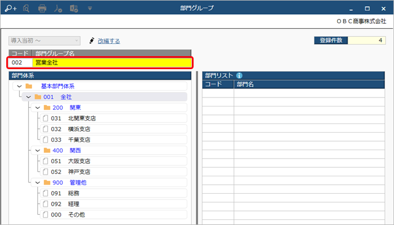
Task: Maximize the 部門グループ window
Action: (x=367, y=9)
